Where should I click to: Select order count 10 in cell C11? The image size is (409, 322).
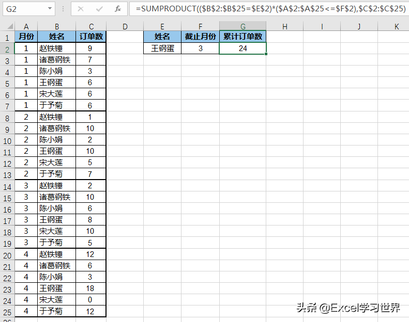(x=91, y=151)
